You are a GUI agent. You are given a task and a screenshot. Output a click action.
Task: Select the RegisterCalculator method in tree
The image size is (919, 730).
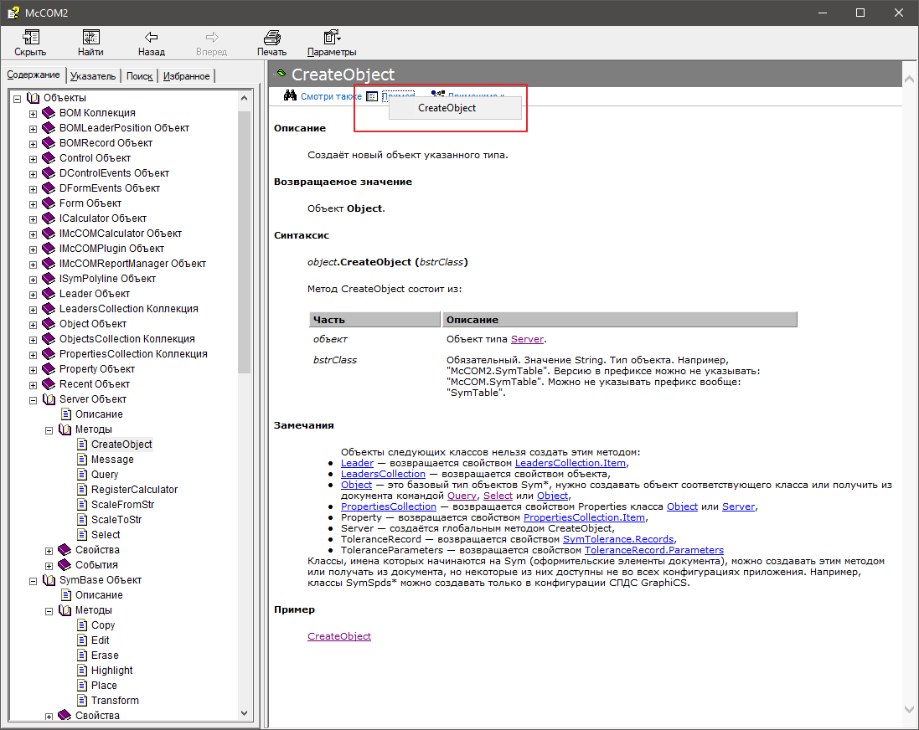[x=134, y=490]
